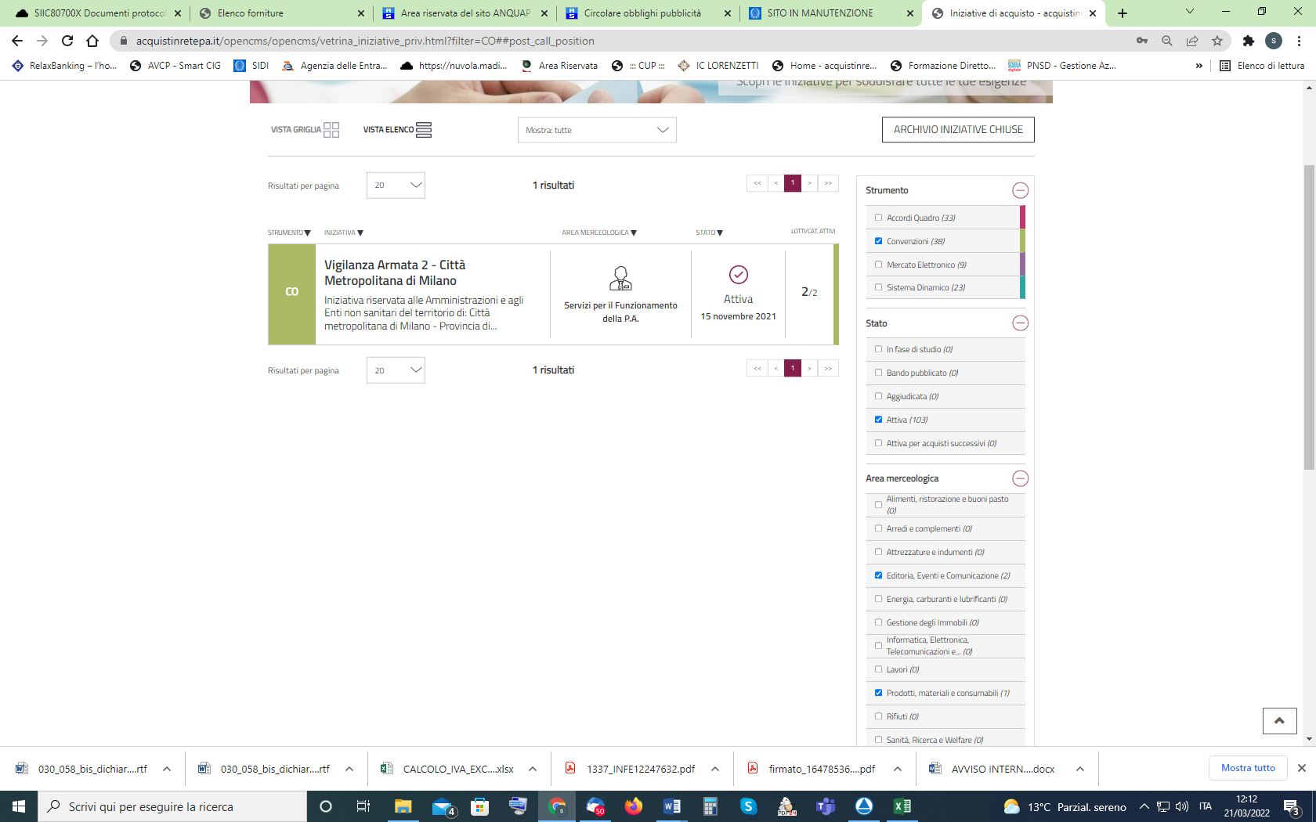Reload the page in the browser
Viewport: 1316px width, 822px height.
point(67,41)
